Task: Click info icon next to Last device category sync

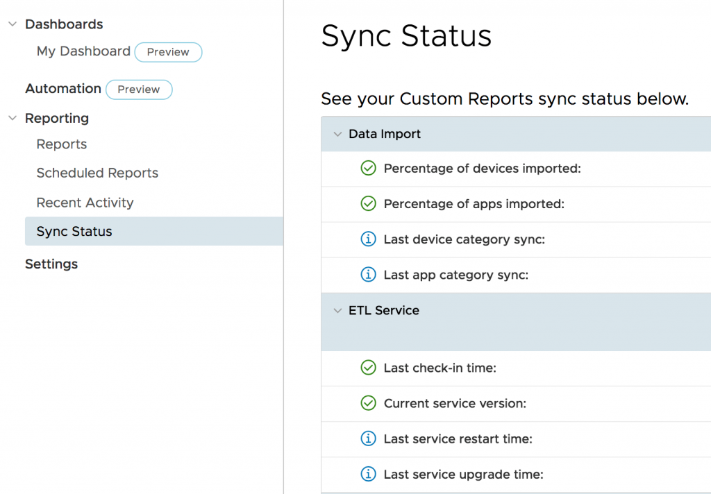Action: point(369,239)
